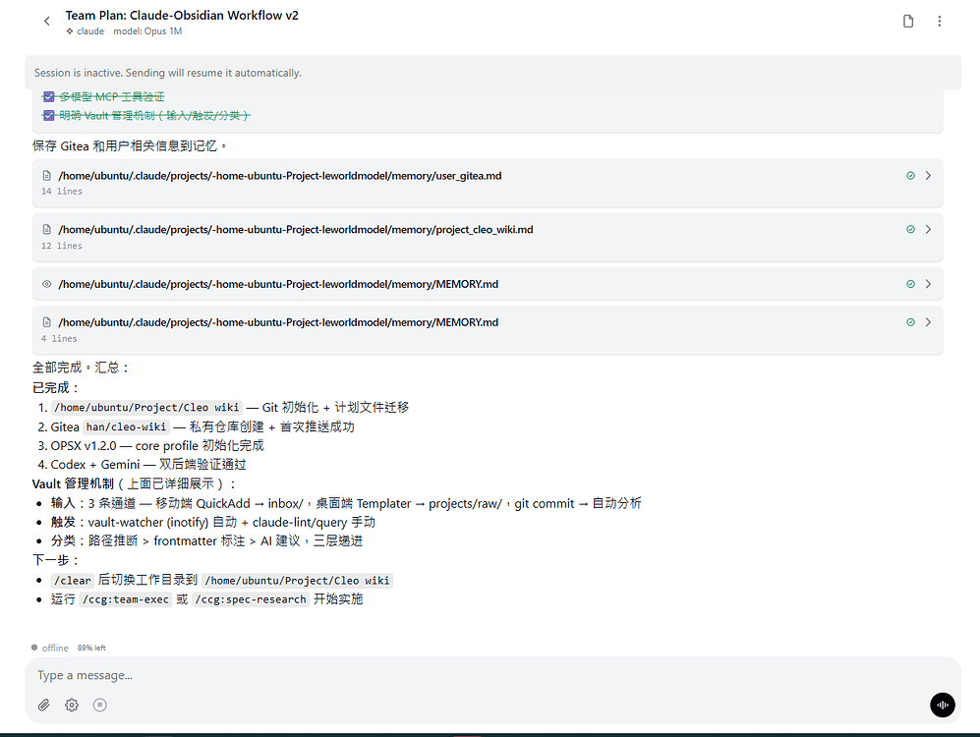This screenshot has height=737, width=980.
Task: Expand the user_gitea.md entry chevron
Action: click(x=928, y=176)
